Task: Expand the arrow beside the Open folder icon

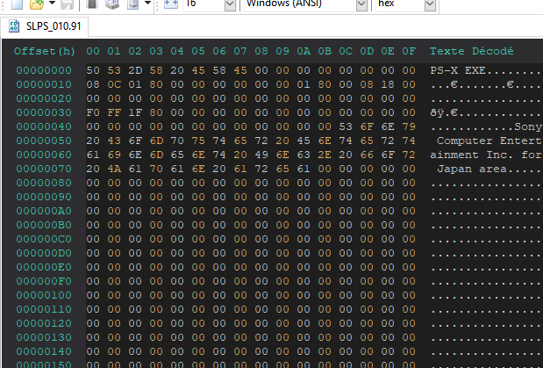Action: click(x=51, y=4)
